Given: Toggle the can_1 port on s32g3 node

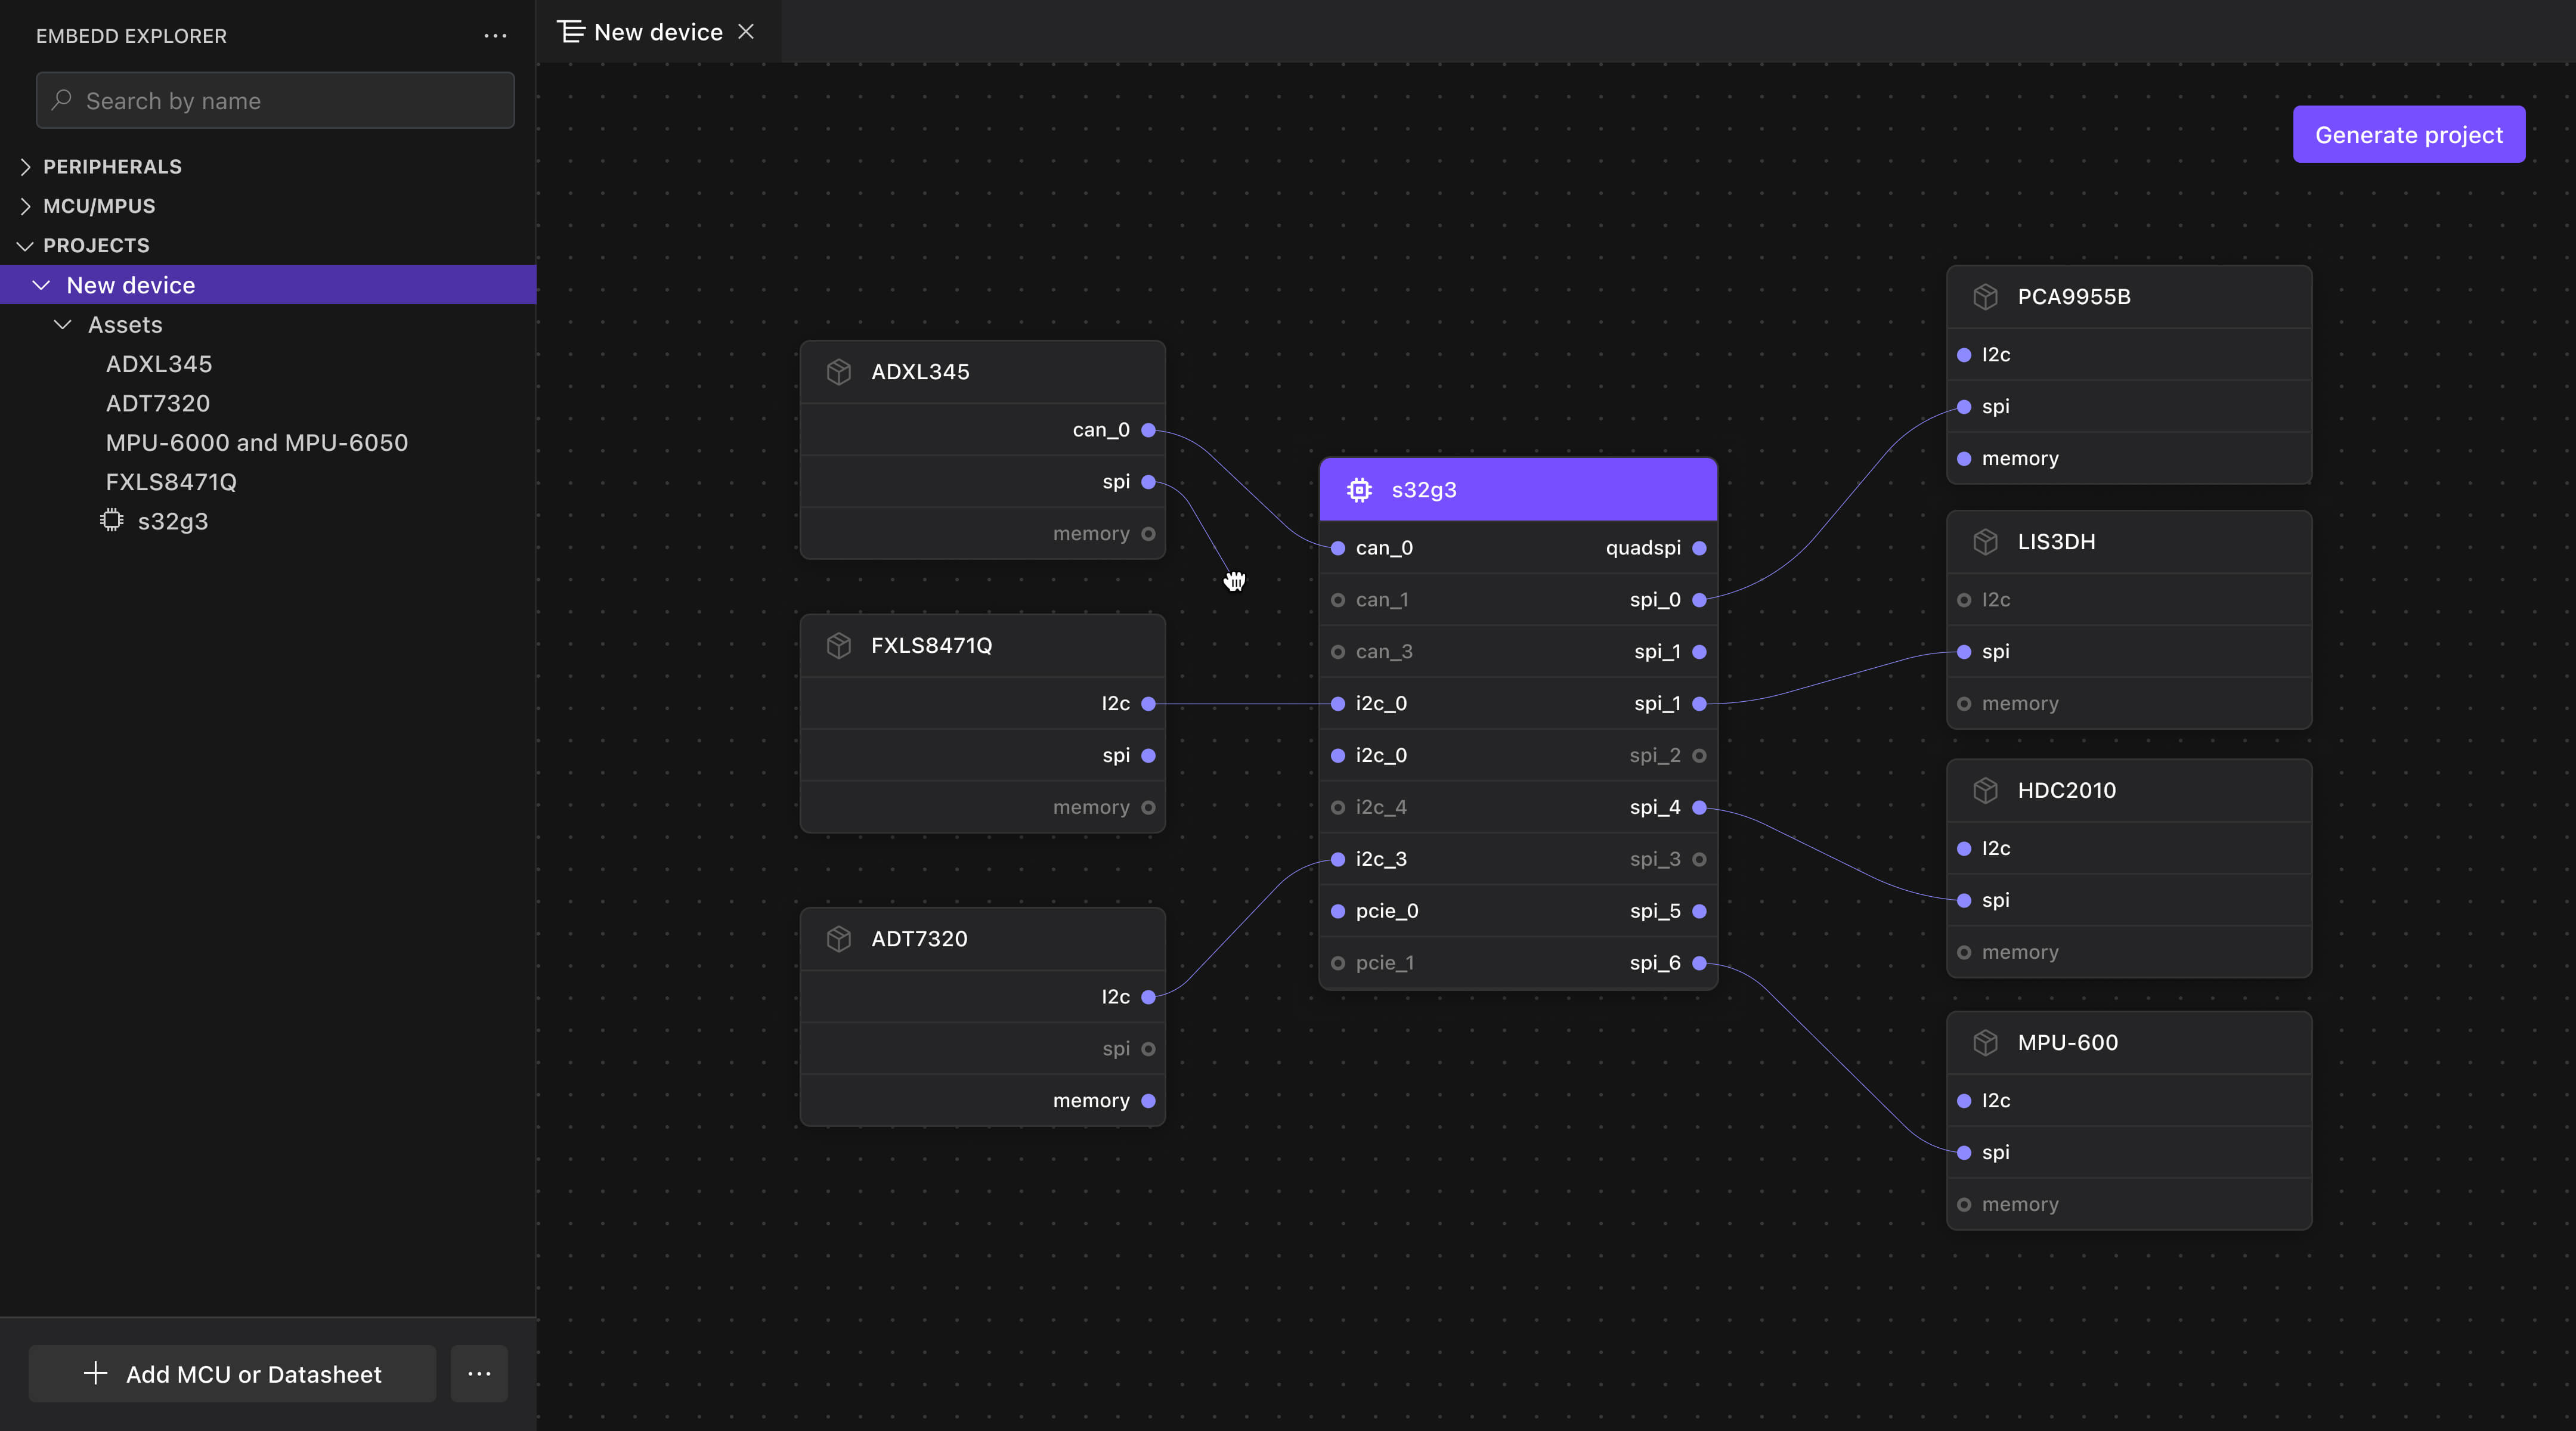Looking at the screenshot, I should click(1338, 600).
